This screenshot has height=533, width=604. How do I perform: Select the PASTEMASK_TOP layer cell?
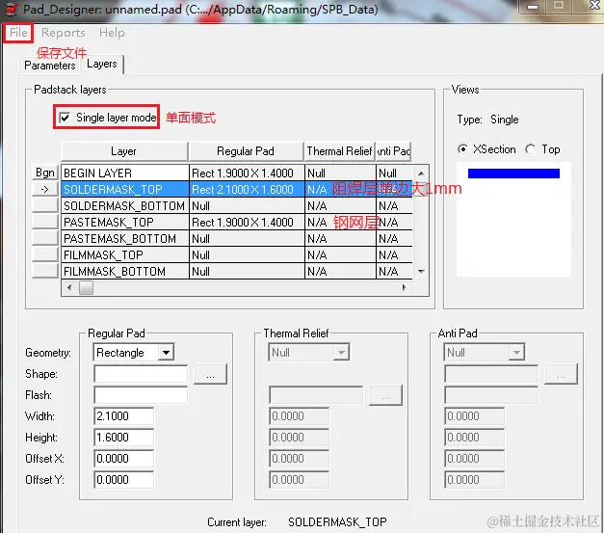(x=125, y=222)
